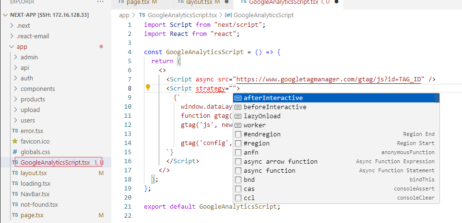Choose worker suggestion
462x223 pixels.
[336, 125]
